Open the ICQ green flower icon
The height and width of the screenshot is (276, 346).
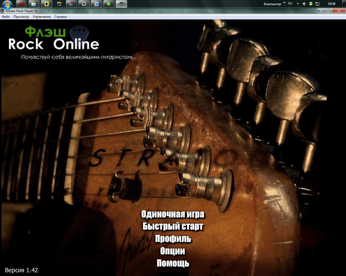point(109,4)
